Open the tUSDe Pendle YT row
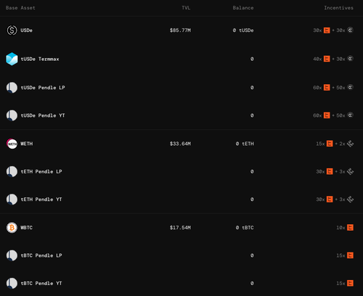363x296 pixels. (181, 115)
